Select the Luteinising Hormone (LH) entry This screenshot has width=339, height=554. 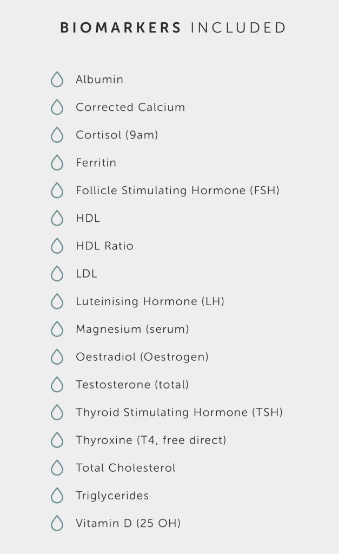click(x=150, y=301)
